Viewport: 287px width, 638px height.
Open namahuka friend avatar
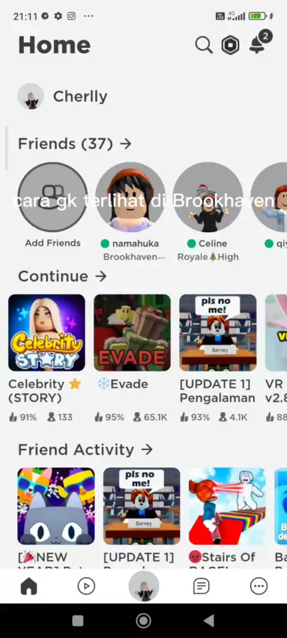pos(130,197)
